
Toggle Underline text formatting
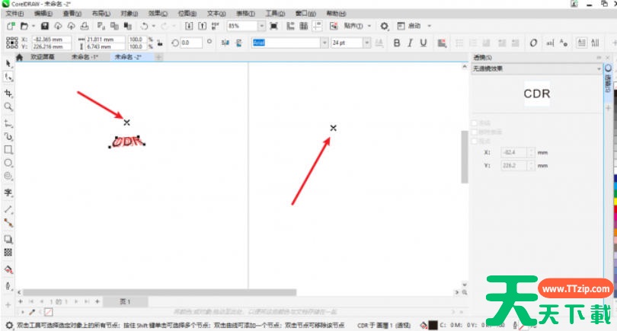point(424,43)
